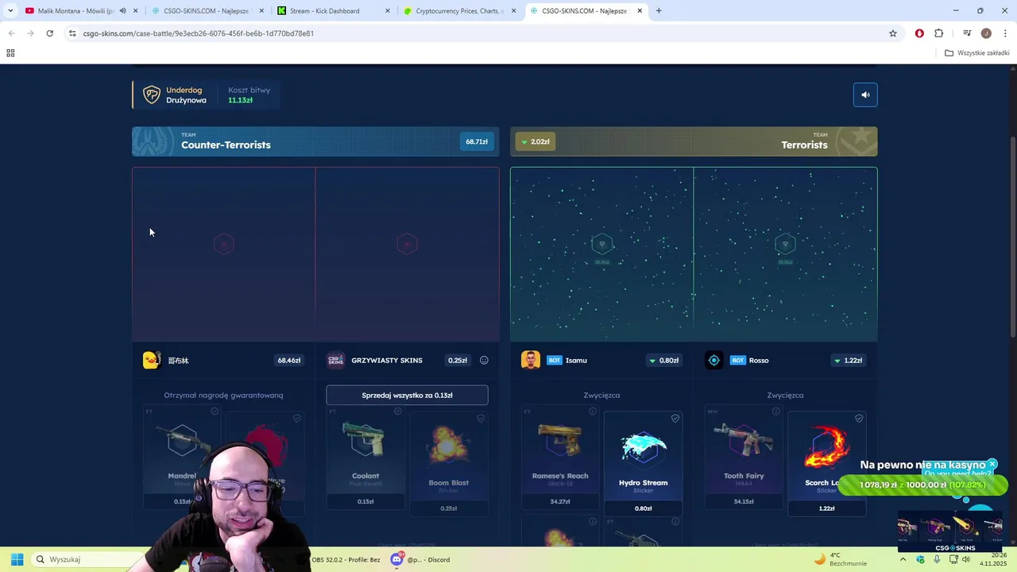Close the Stream - Kick Dashboard tab

click(388, 11)
